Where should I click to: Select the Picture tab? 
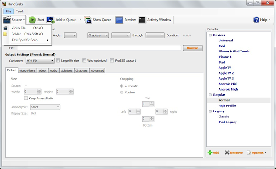pos(11,70)
